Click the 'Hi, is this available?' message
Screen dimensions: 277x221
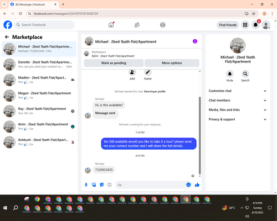109,105
